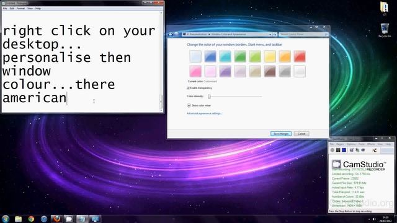The height and width of the screenshot is (223, 397).
Task: Click CamStudio's screen annotations toolbar icon
Action: tap(352, 150)
